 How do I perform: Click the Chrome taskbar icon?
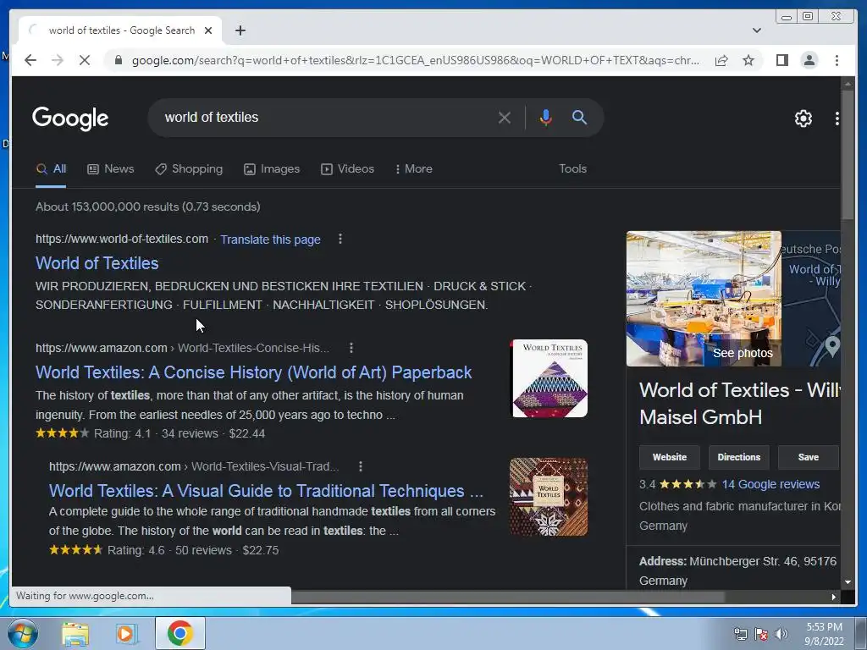[x=180, y=633]
